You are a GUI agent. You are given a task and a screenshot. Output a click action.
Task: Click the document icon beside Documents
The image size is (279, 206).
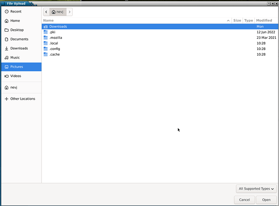click(x=7, y=39)
